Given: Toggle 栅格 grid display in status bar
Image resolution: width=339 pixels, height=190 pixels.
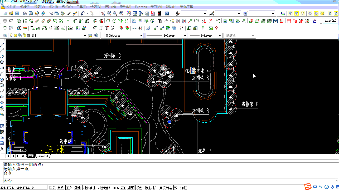Looking at the screenshot, I should pos(60,188).
